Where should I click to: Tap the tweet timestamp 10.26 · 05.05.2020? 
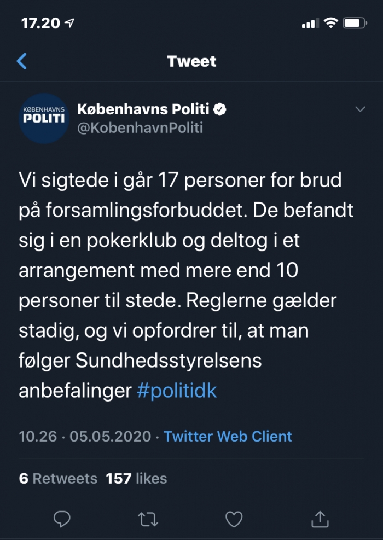(x=85, y=436)
